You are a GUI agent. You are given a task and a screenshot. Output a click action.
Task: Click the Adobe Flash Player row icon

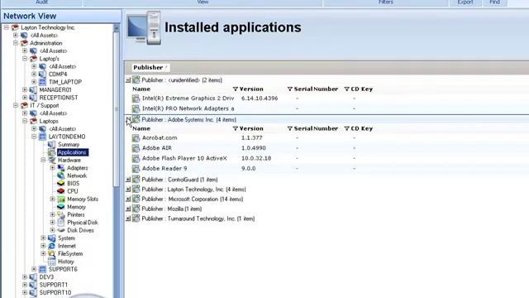pos(136,158)
